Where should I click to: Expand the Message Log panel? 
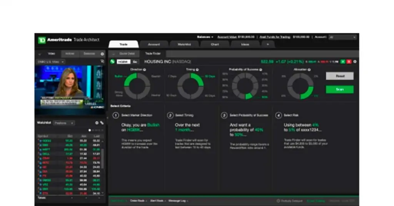point(178,201)
